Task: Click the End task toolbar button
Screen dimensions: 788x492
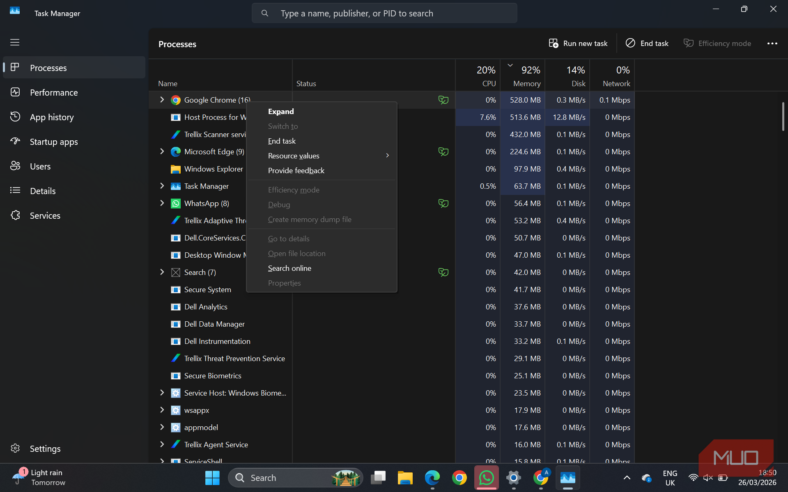Action: (x=647, y=43)
